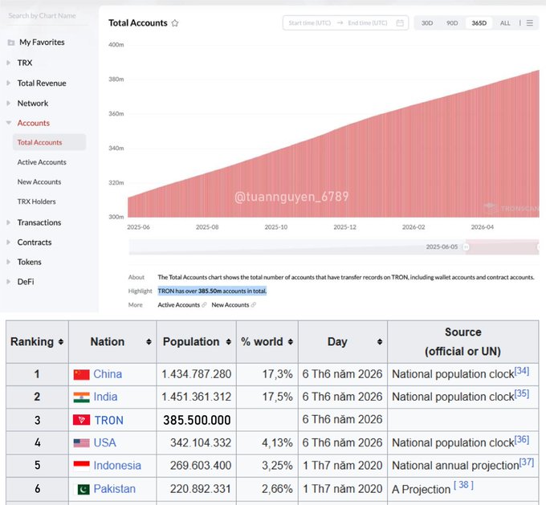Screen dimensions: 546x505
Task: Open citation reference [36]
Action: [522, 439]
